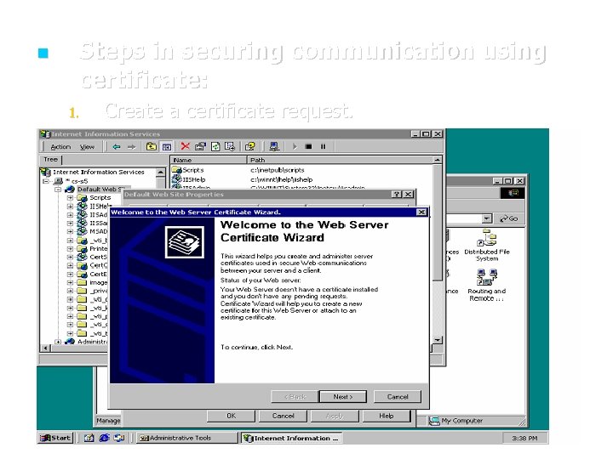Click the Refresh toolbar icon
The image size is (613, 459).
pos(215,147)
